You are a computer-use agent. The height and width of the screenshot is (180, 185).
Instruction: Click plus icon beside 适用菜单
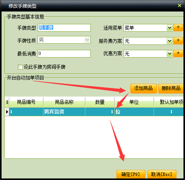(178, 27)
